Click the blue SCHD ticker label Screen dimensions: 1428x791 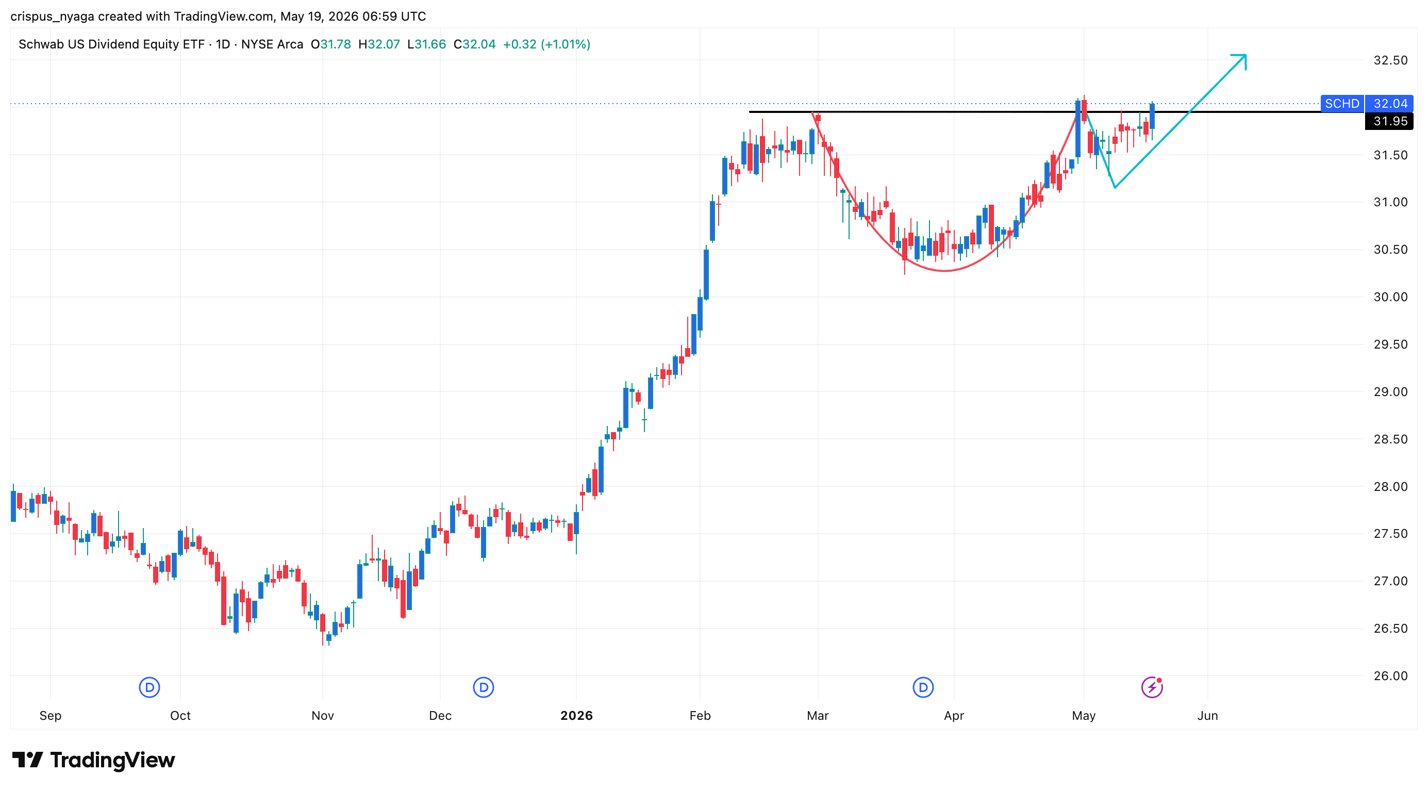pos(1342,104)
